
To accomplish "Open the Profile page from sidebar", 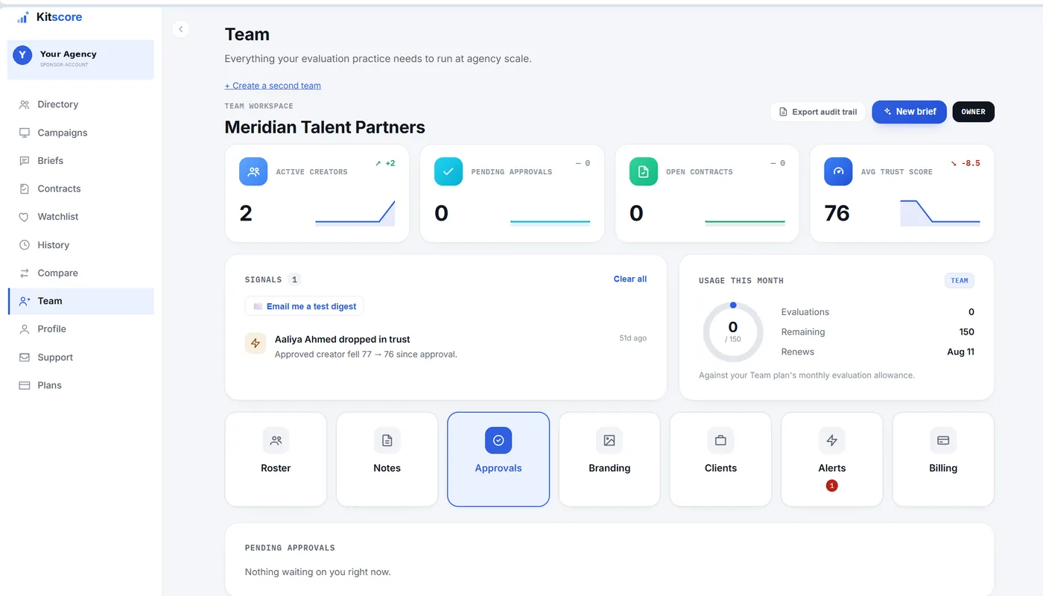I will [80, 329].
